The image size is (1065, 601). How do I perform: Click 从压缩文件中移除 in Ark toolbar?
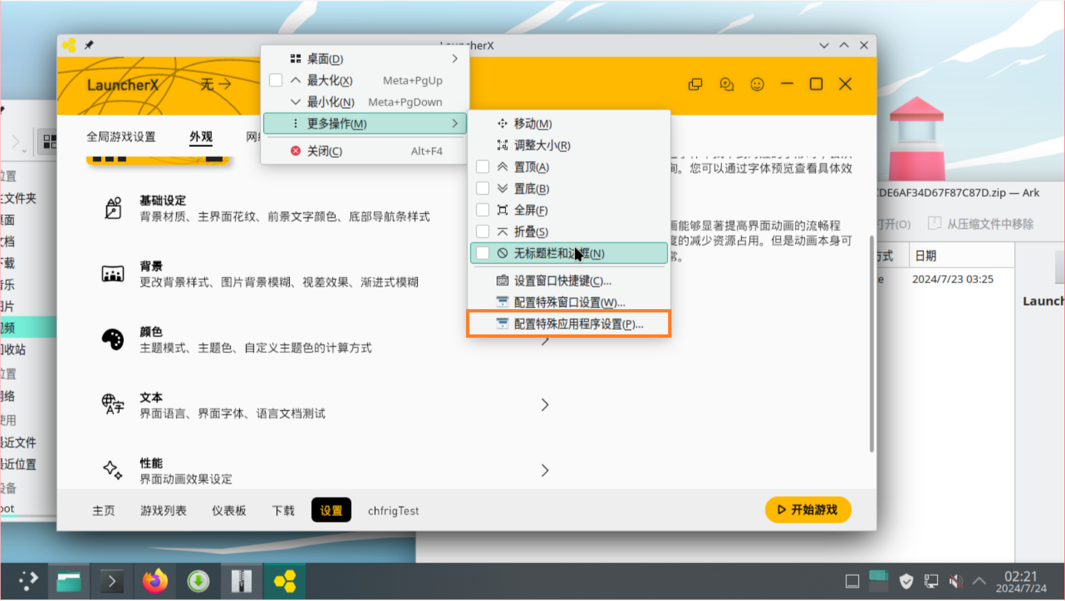pos(981,224)
